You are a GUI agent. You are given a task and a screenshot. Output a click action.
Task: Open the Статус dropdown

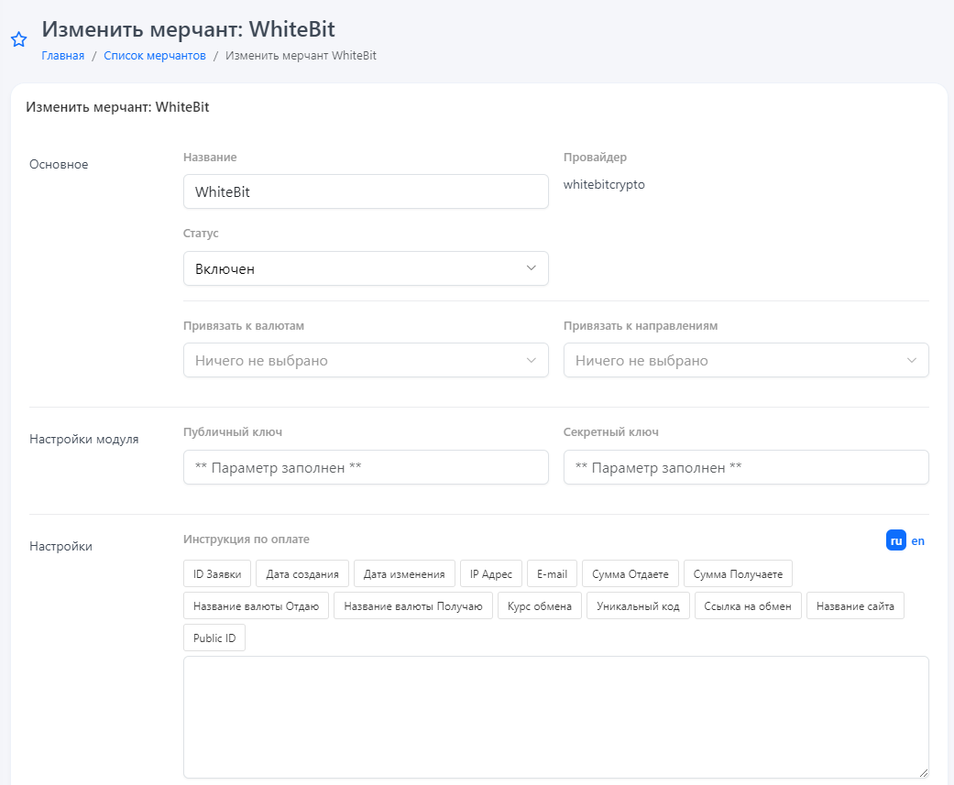click(x=366, y=268)
